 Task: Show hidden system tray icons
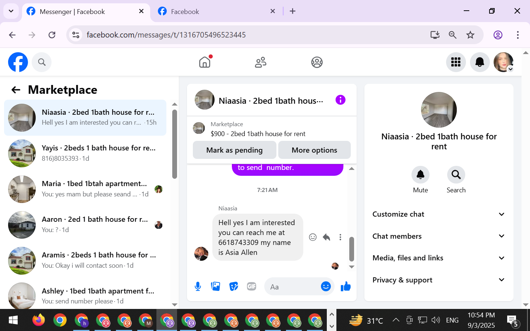click(x=396, y=320)
